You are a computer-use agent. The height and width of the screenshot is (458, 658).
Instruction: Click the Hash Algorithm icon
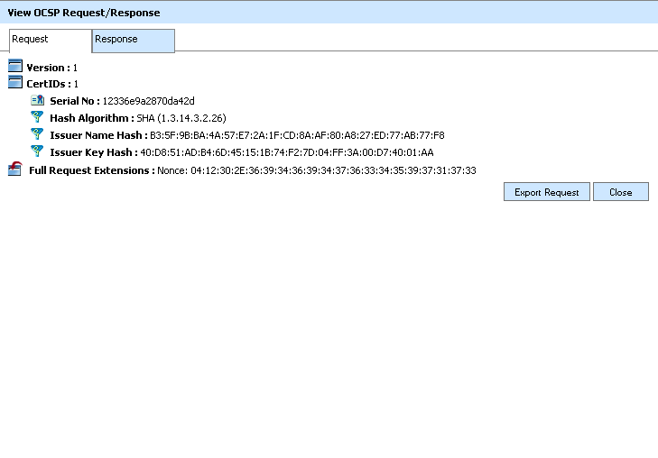(37, 117)
